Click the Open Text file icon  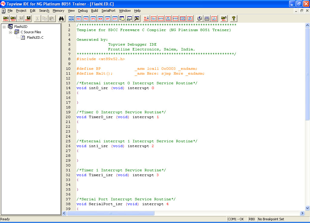tap(13, 18)
